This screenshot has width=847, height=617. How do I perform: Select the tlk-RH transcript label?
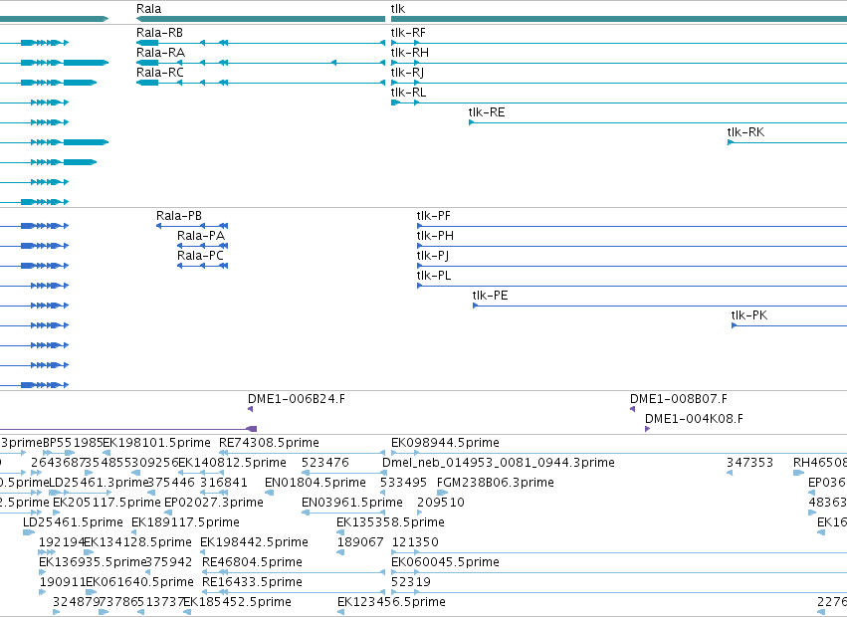coord(409,53)
